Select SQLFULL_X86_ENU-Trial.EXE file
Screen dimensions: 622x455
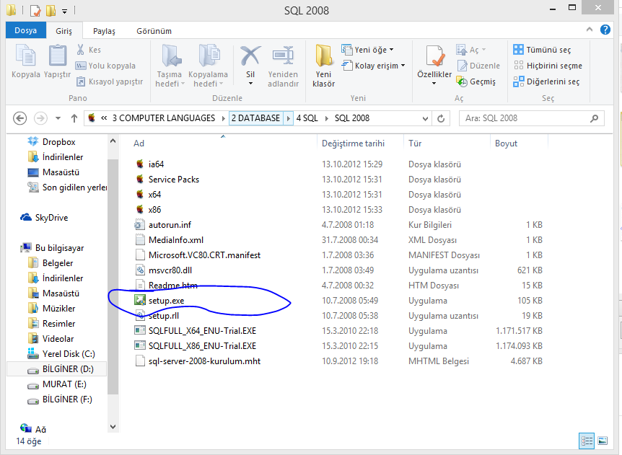(202, 346)
